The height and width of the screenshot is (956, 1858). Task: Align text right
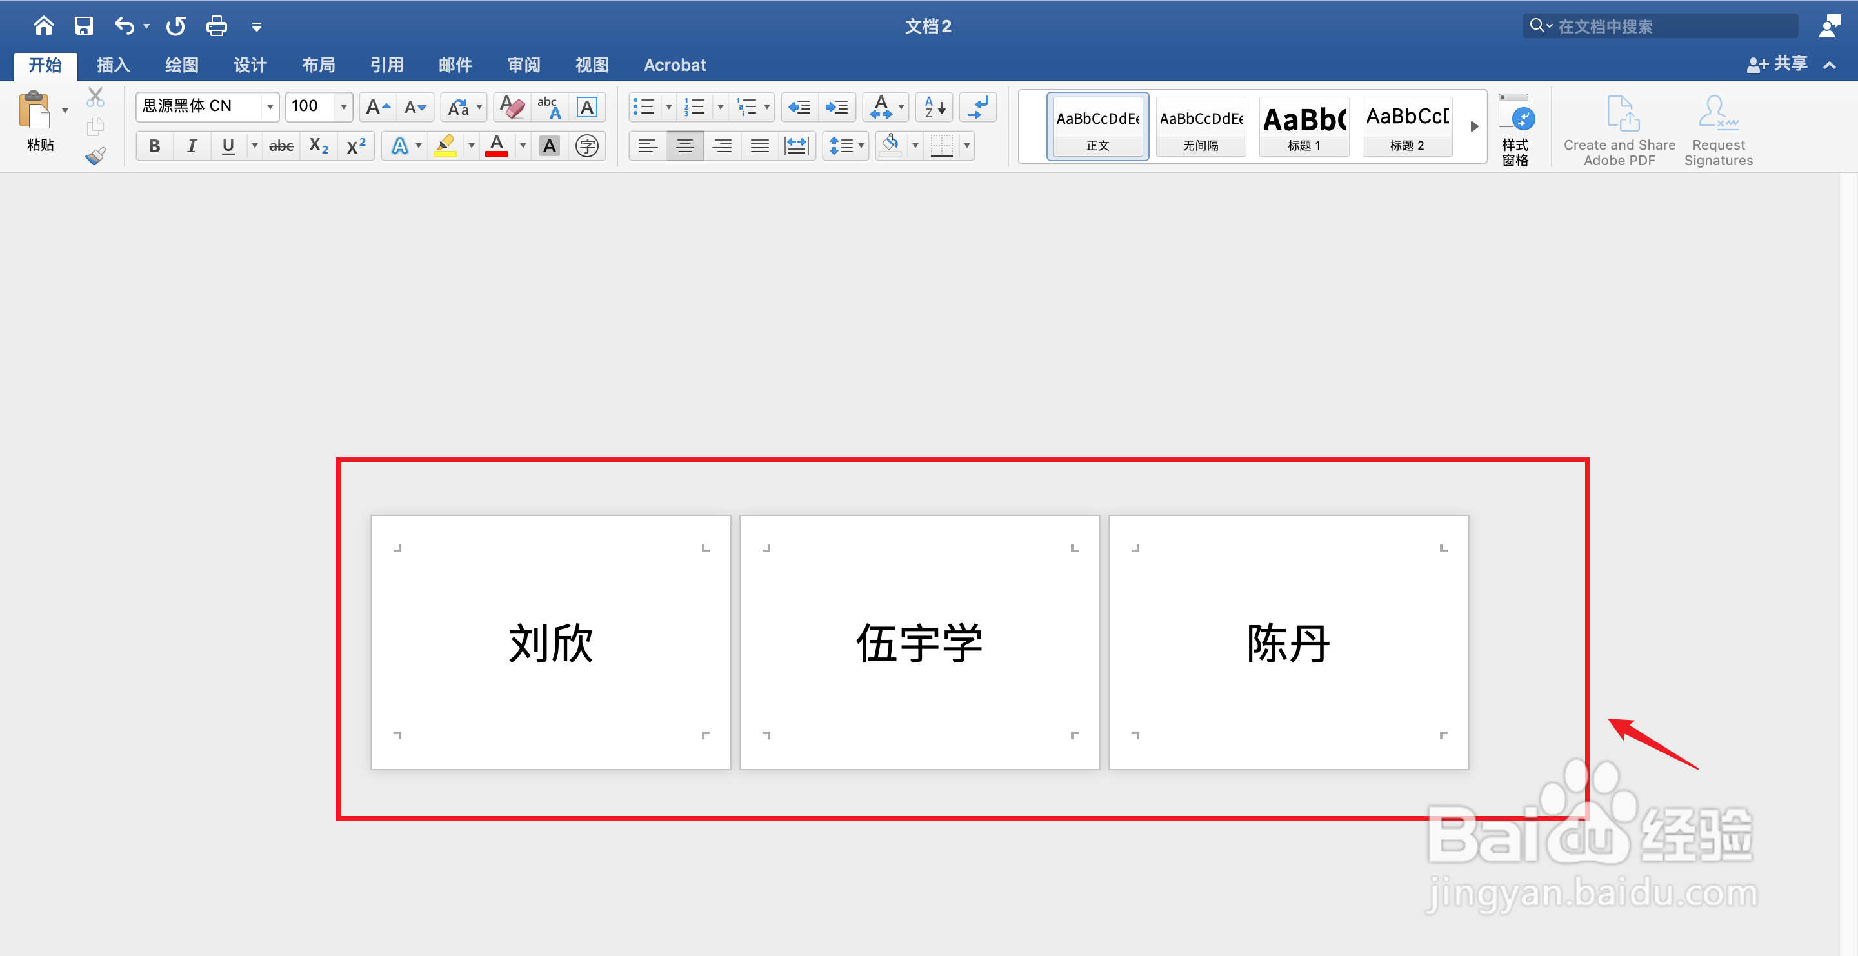coord(722,146)
